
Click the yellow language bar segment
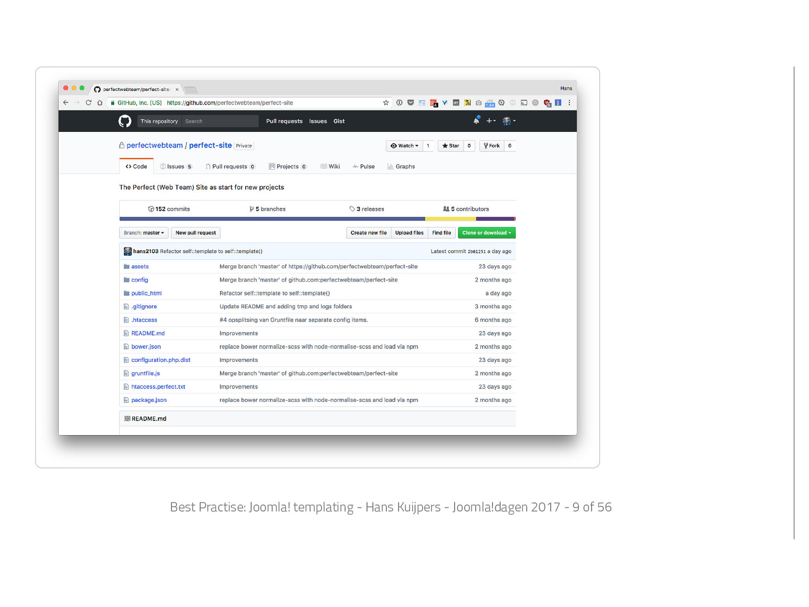coord(451,219)
